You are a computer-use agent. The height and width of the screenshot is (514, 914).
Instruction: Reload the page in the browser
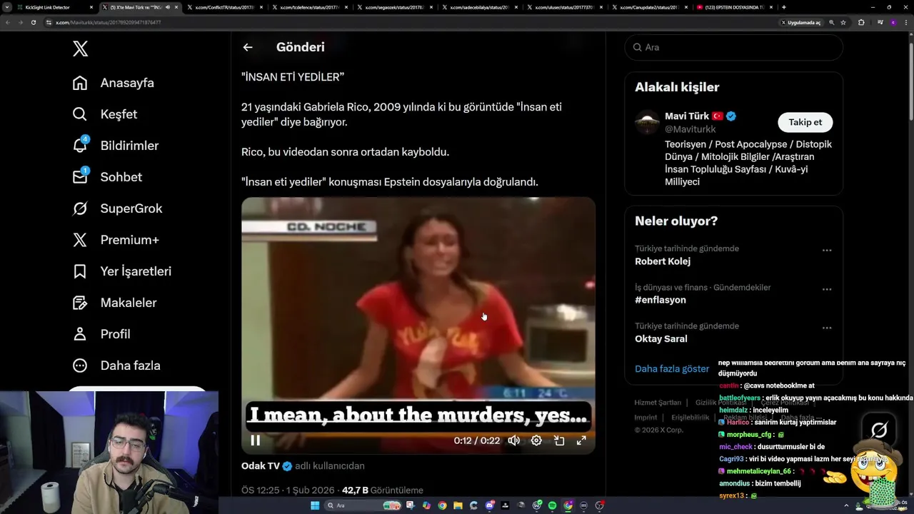click(x=33, y=22)
